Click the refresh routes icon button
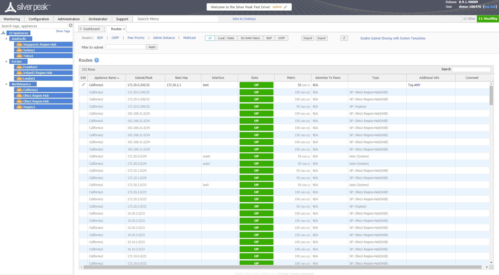The image size is (499, 275). click(x=344, y=38)
